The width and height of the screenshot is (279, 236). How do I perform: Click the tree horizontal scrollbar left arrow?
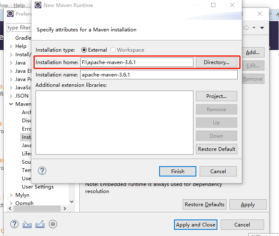10,208
